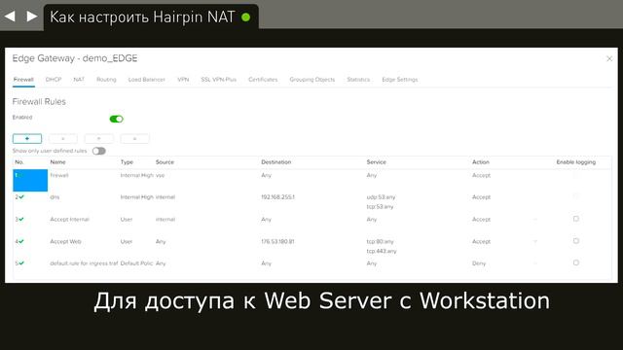
Task: Click 'tcp:53:any' service entry
Action: coord(380,206)
